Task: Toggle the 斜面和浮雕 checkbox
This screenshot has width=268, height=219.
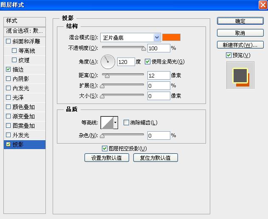Action: point(8,41)
